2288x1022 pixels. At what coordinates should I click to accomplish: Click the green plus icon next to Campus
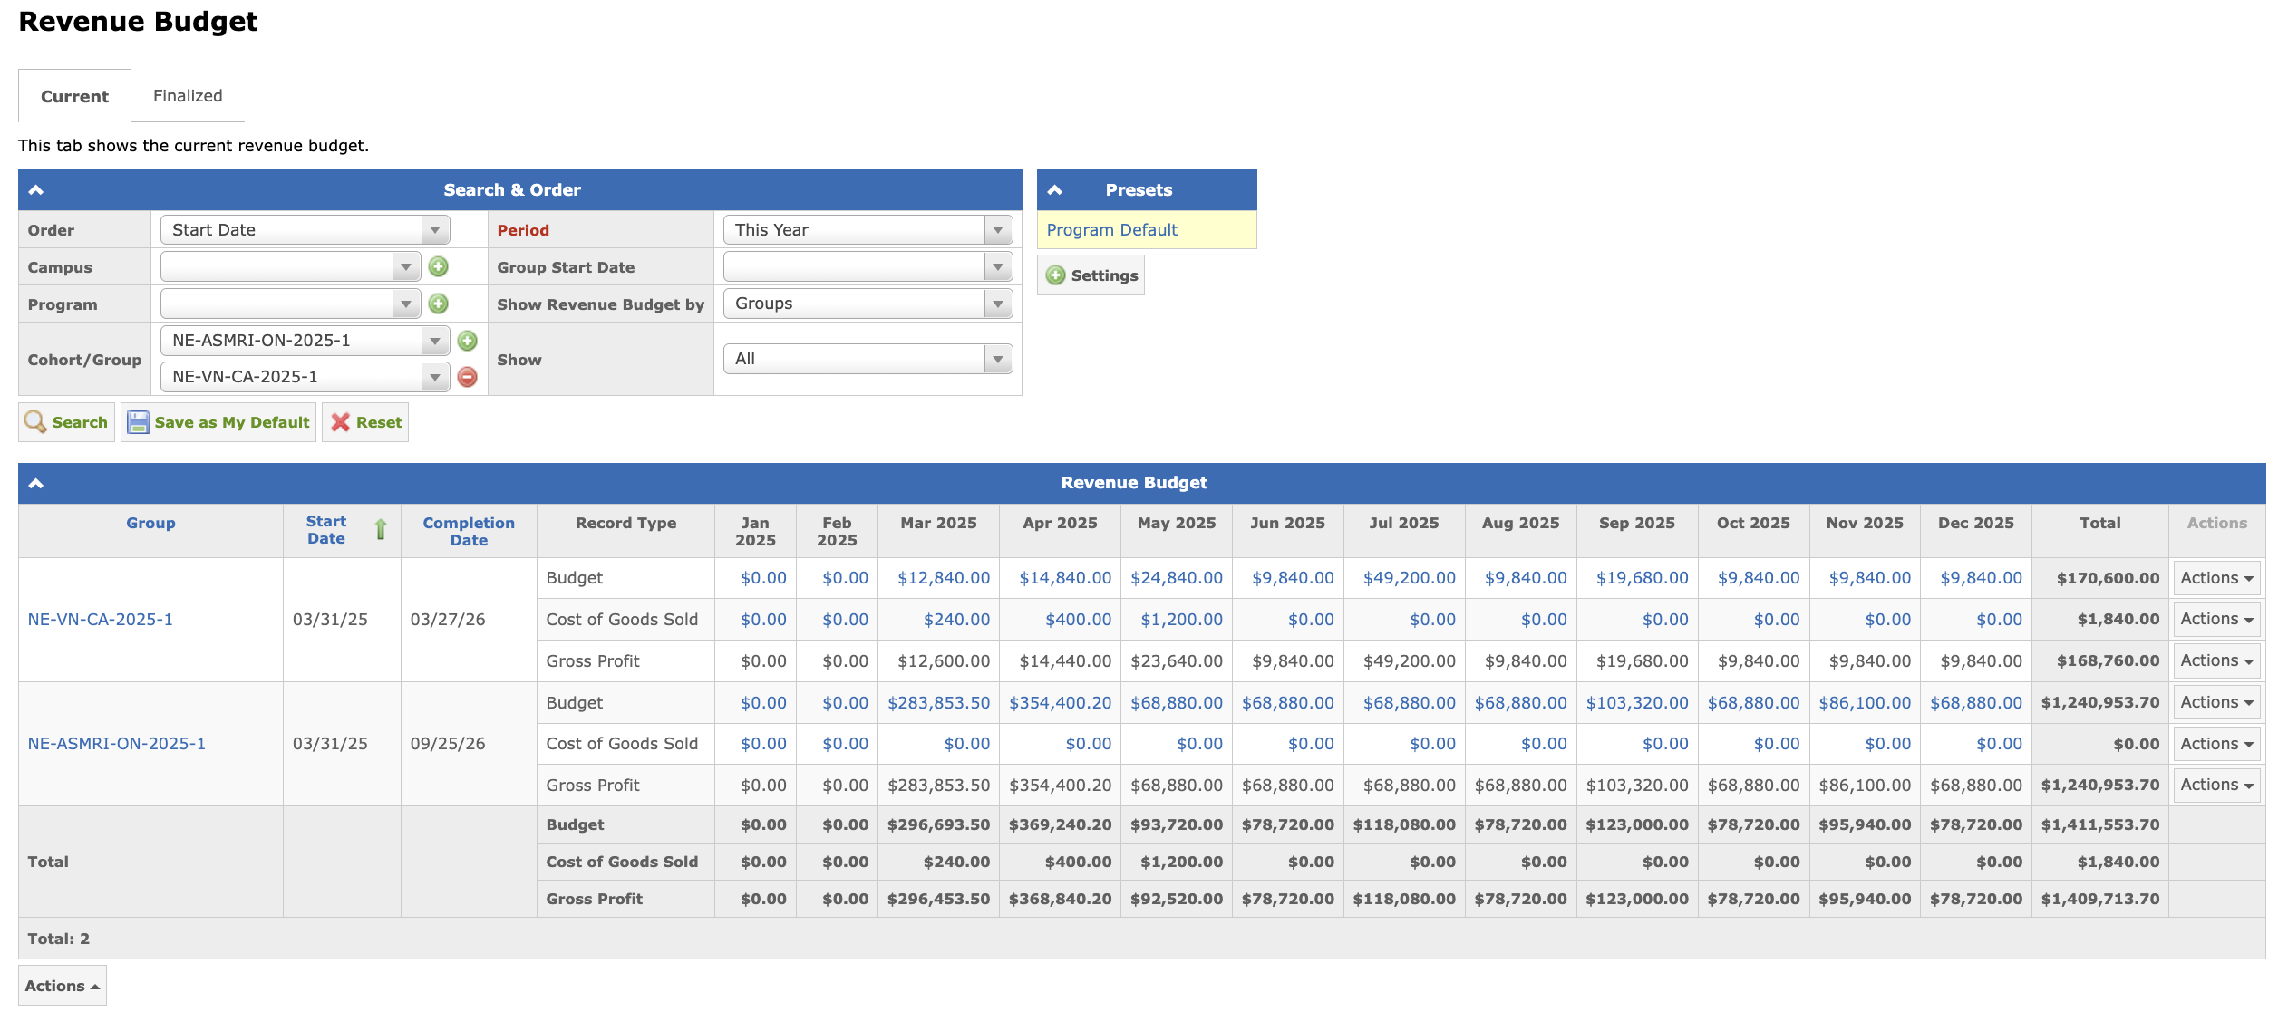pos(439,267)
